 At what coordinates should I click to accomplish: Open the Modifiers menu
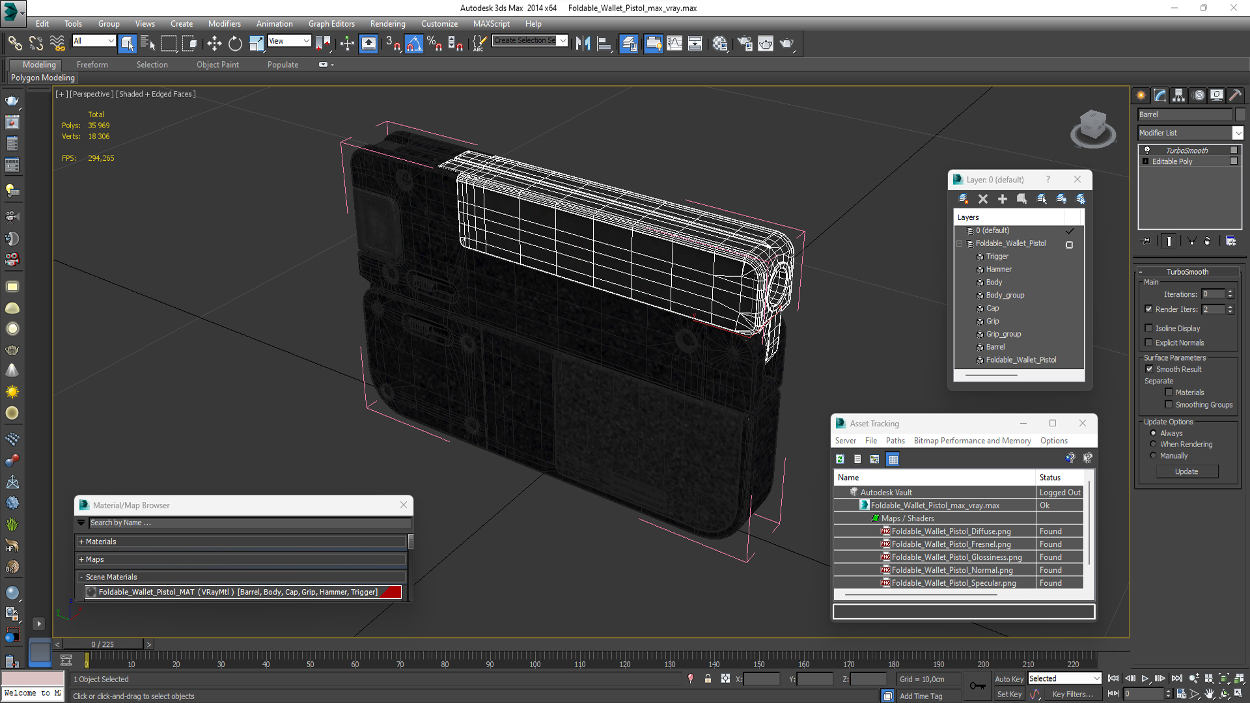pyautogui.click(x=224, y=23)
